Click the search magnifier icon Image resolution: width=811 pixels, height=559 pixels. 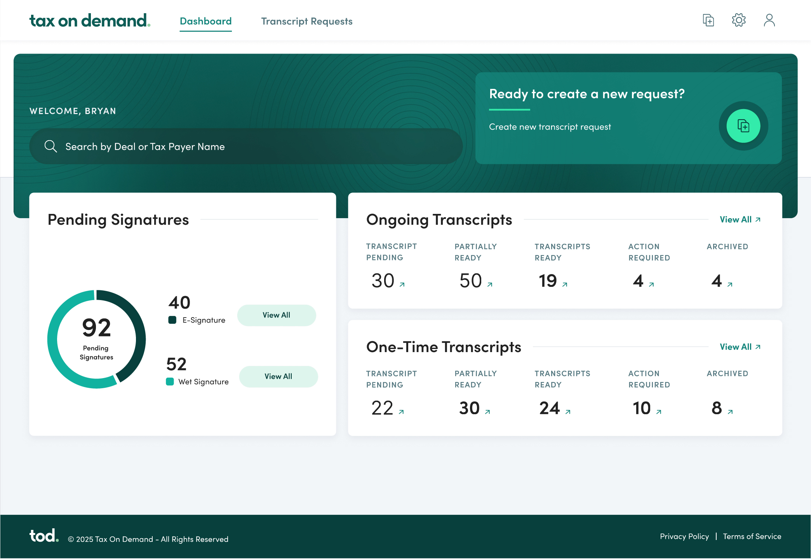pos(51,146)
